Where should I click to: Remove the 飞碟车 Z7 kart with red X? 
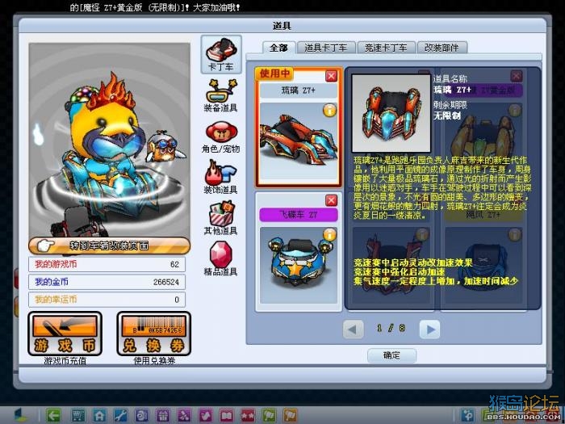(331, 200)
